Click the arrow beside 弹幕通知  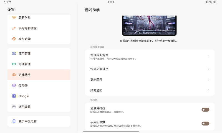point(208,90)
